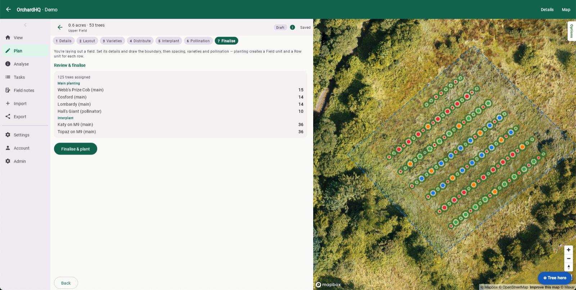Viewport: 576px width, 290px height.
Task: Select Lombardy (main) row
Action: click(x=180, y=104)
